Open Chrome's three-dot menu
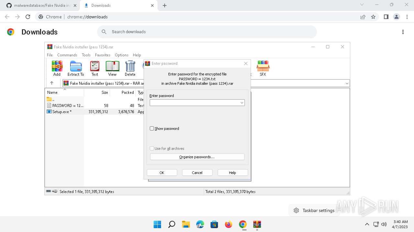 [x=407, y=17]
